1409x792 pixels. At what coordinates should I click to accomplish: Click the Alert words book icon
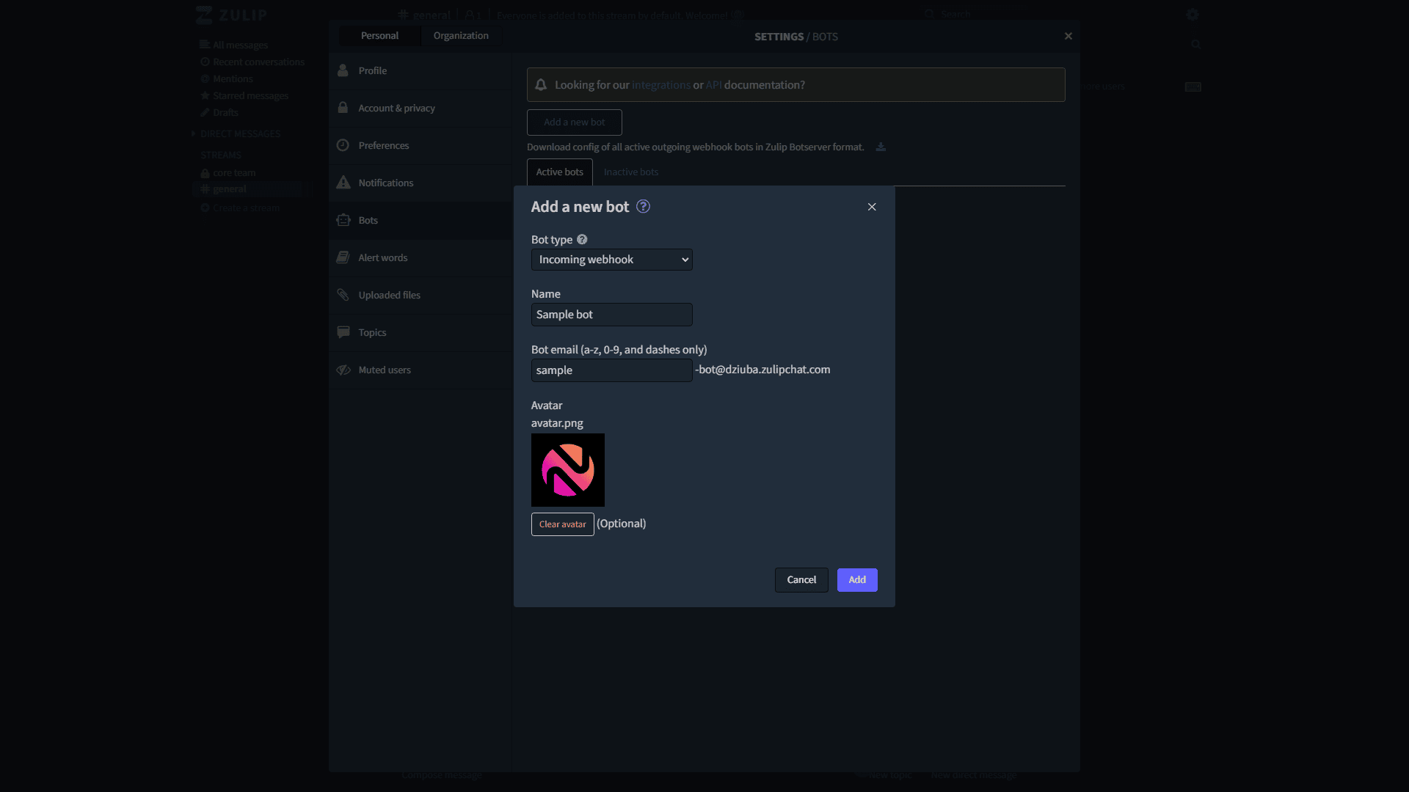tap(343, 257)
